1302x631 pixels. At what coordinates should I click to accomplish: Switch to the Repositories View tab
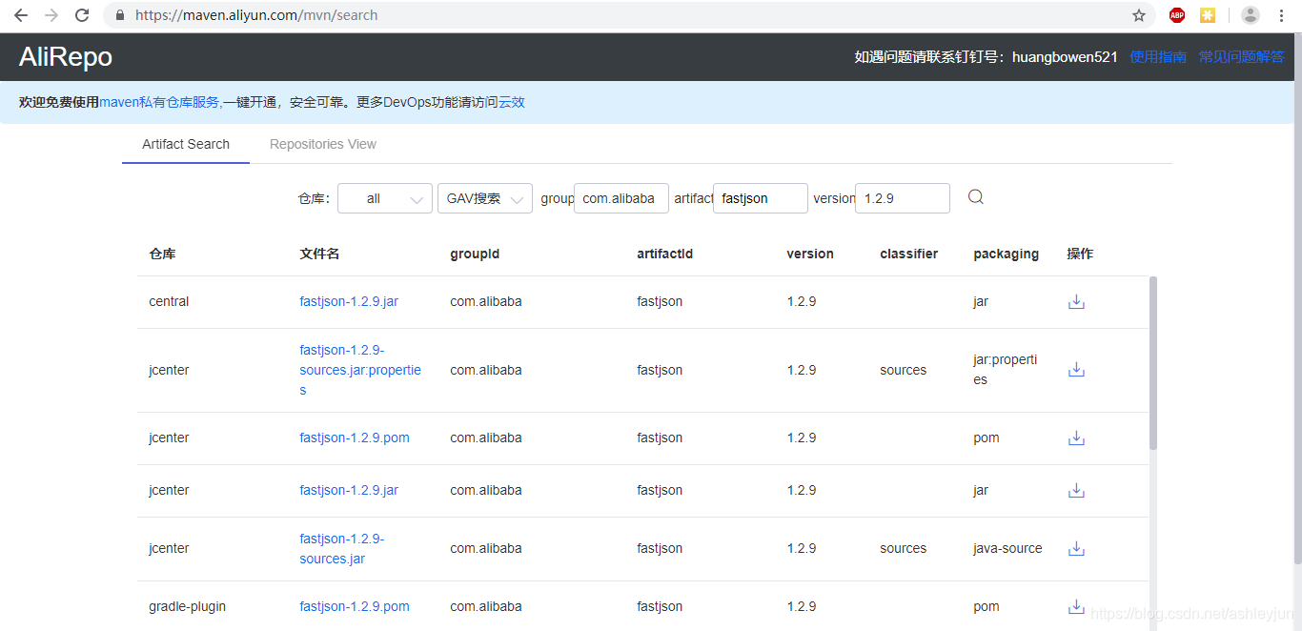pos(323,145)
